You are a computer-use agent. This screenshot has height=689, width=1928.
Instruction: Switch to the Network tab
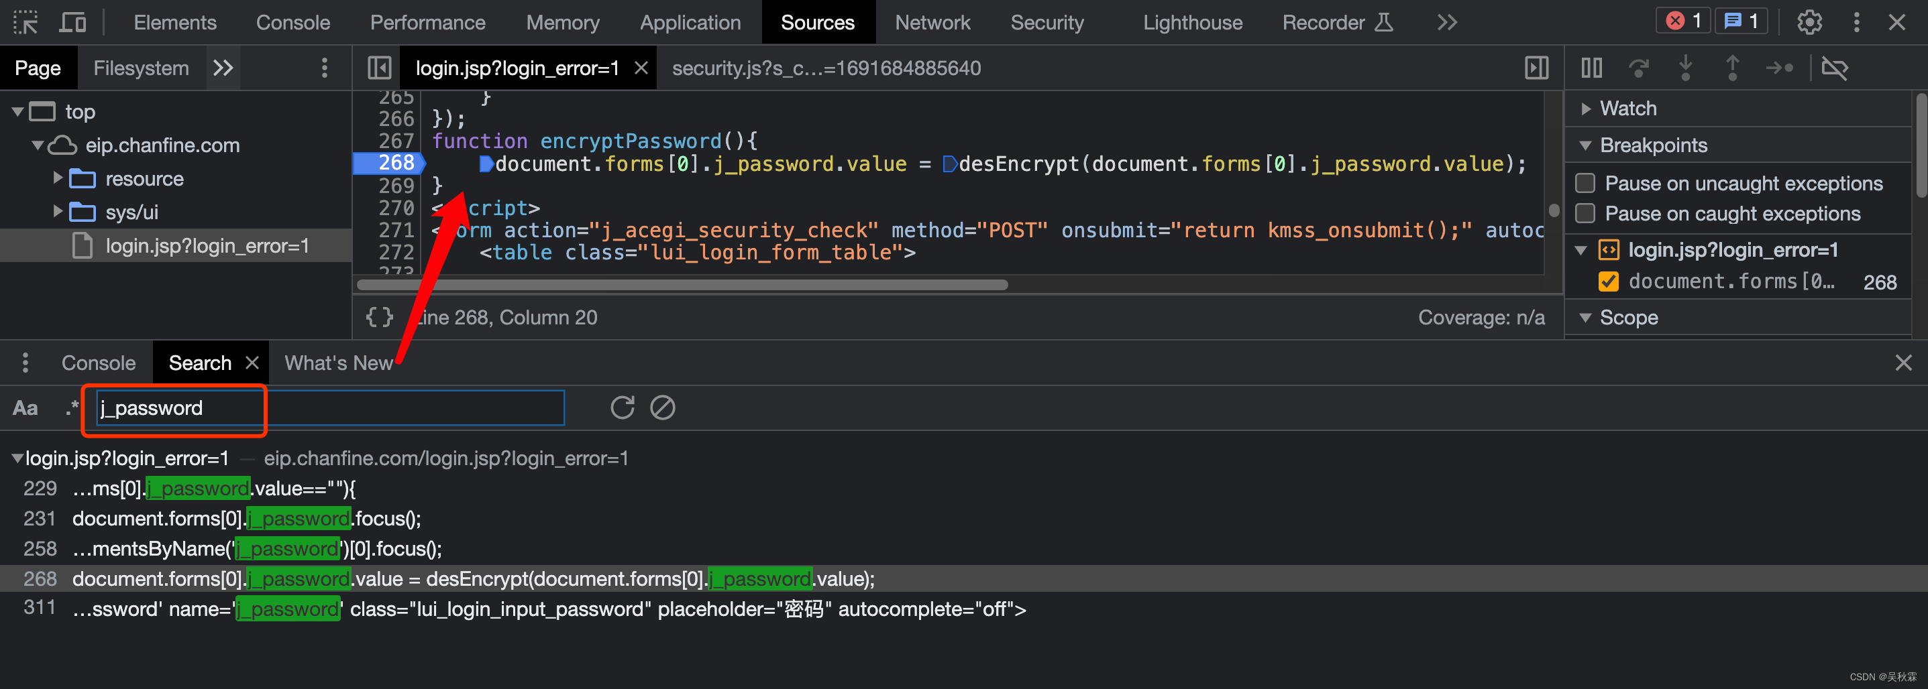click(x=932, y=22)
